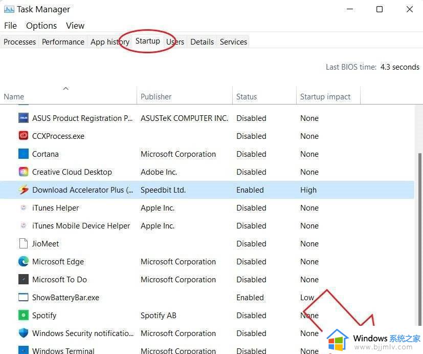Click the sort arrow above Name
Viewport: 423px width, 354px height.
pos(66,88)
